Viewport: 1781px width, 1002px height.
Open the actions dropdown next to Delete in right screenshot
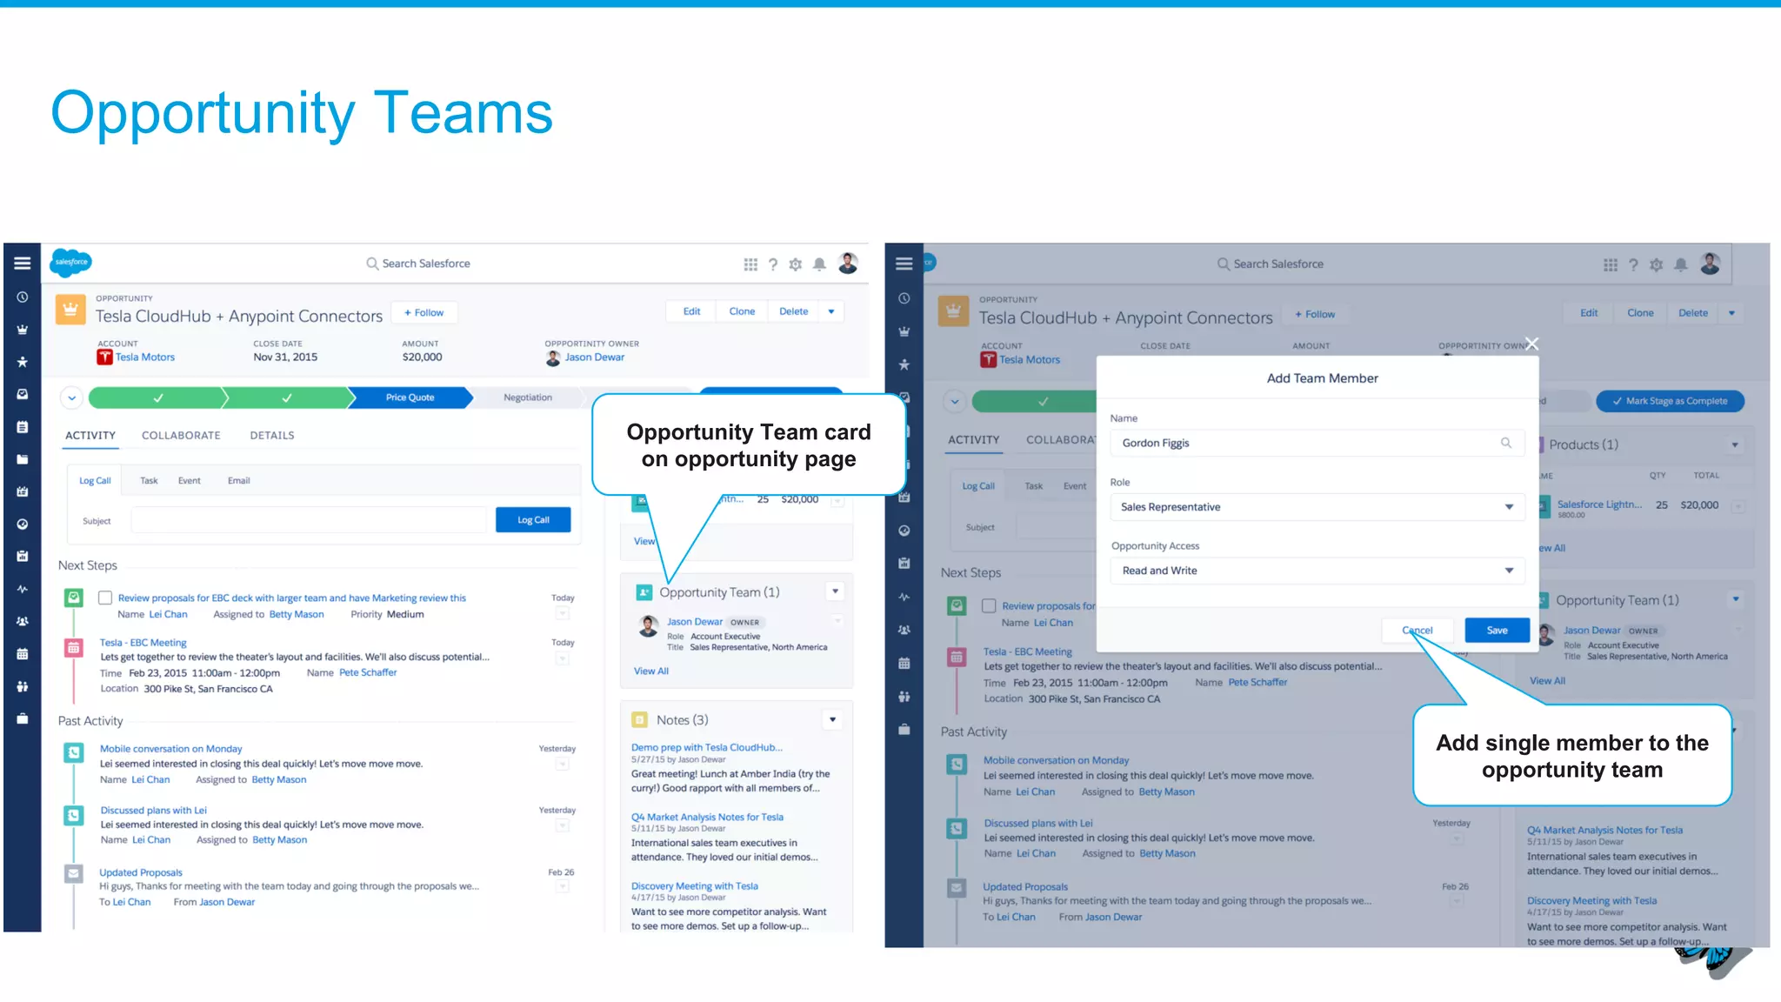pos(1731,313)
